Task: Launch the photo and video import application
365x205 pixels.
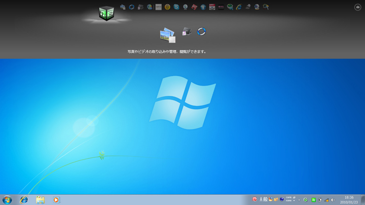Action: (167, 35)
